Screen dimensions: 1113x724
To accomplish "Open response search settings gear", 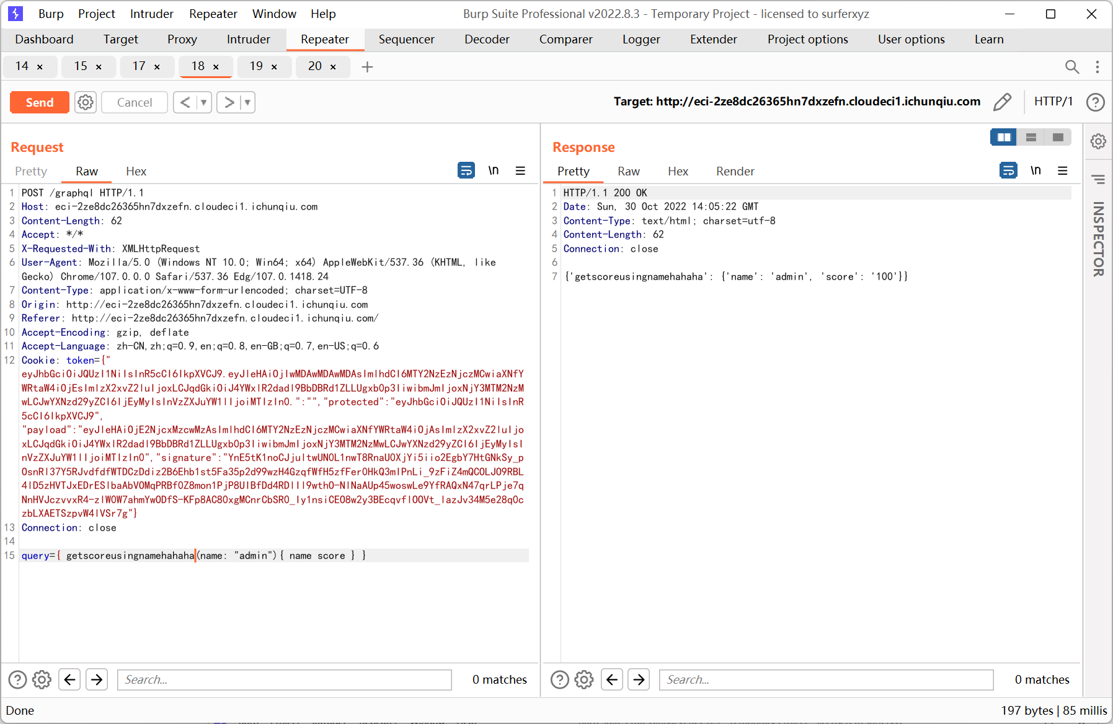I will coord(584,680).
